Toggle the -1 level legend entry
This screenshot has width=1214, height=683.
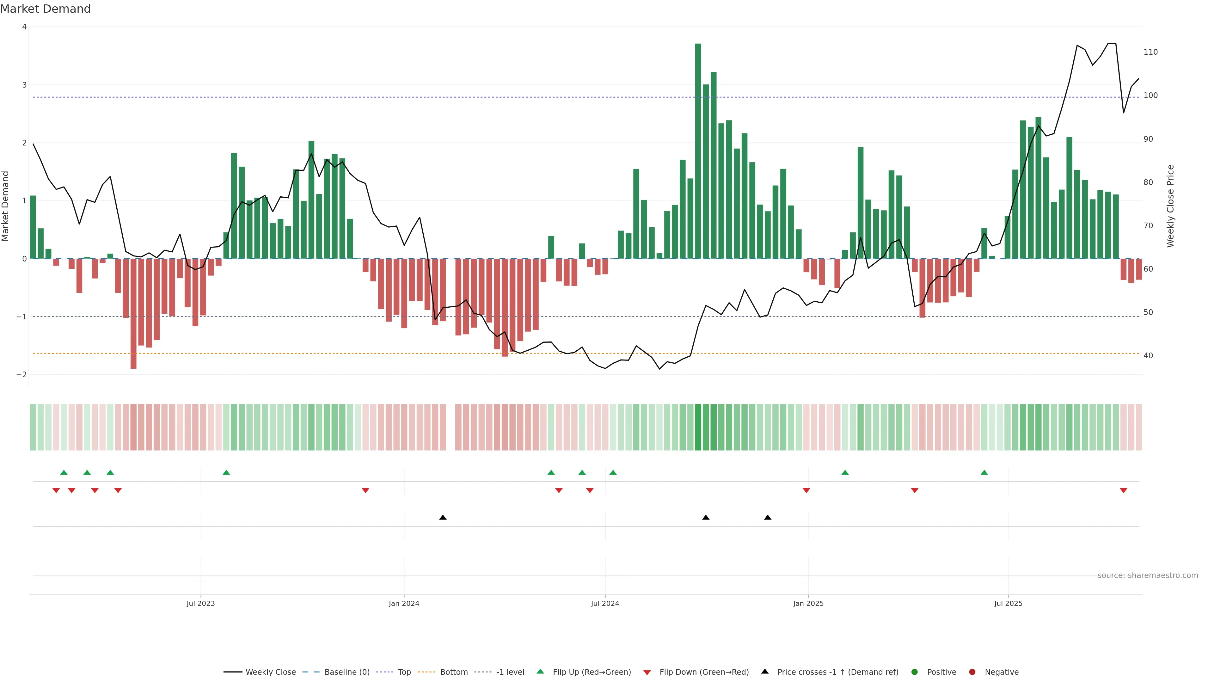click(510, 672)
